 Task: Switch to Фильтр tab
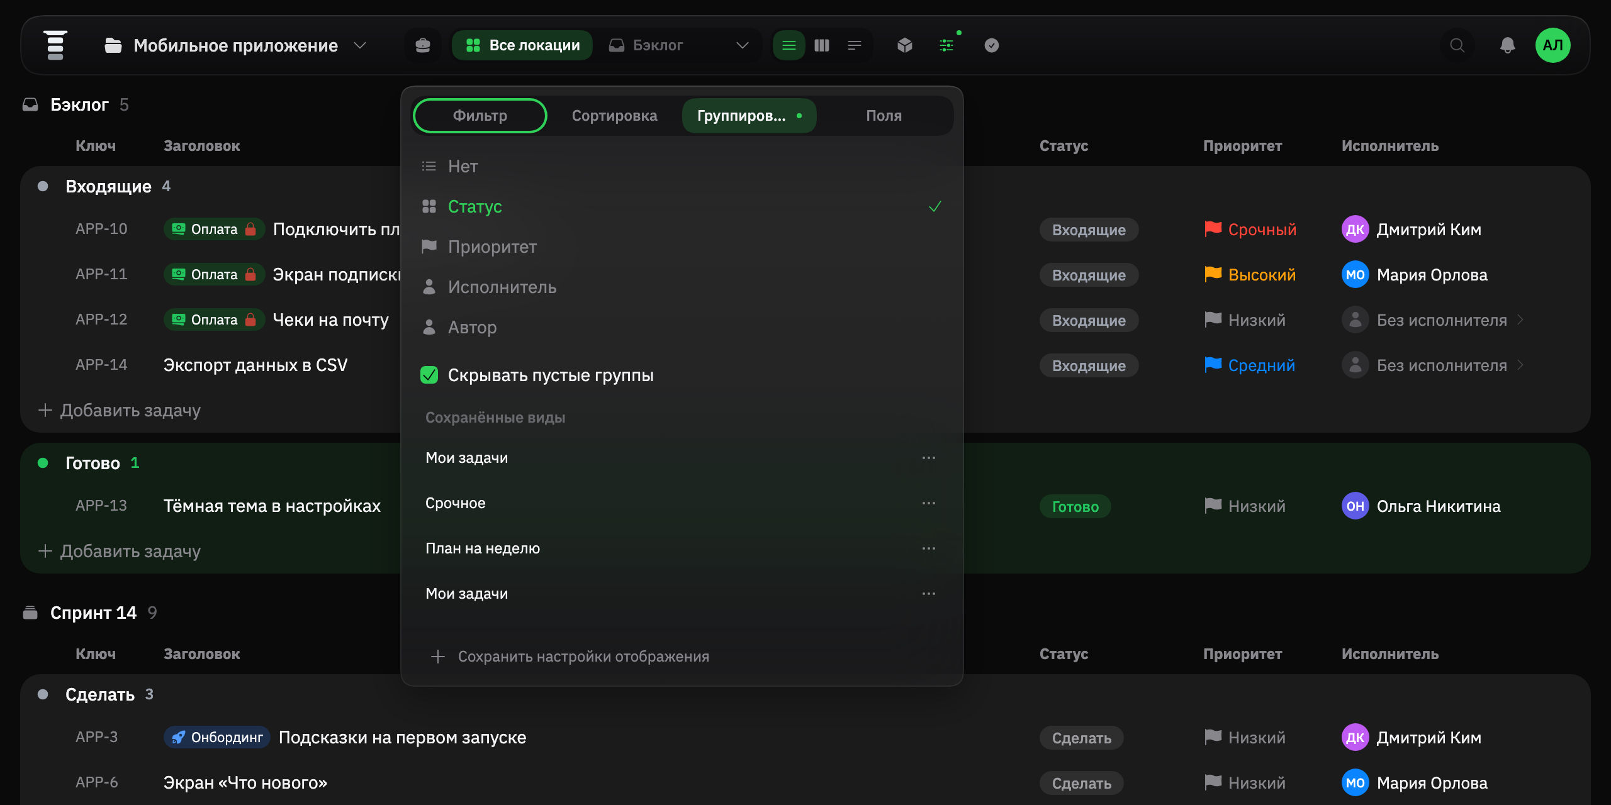click(x=480, y=116)
